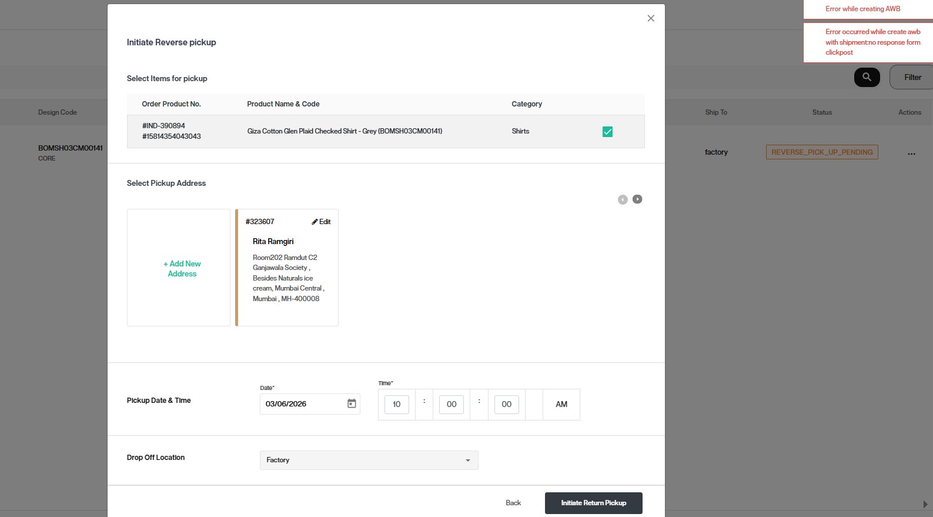Click the minutes field in time picker
The height and width of the screenshot is (517, 933).
452,405
